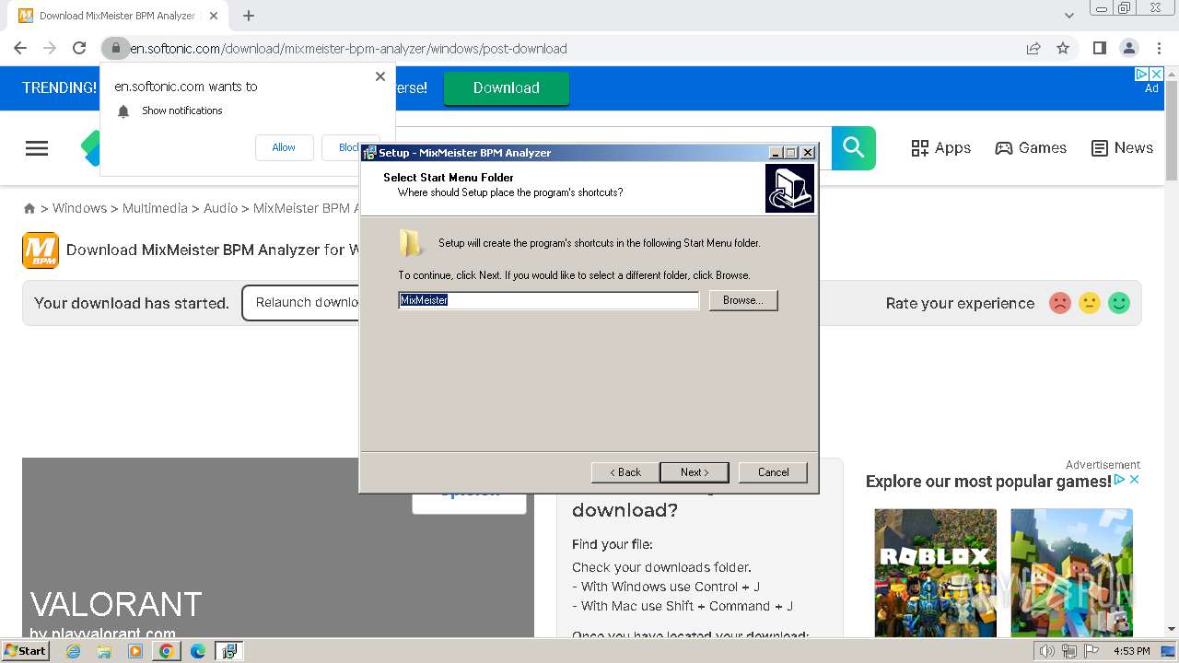Viewport: 1179px width, 663px height.
Task: Launch Internet Explorer from taskbar
Action: [x=73, y=651]
